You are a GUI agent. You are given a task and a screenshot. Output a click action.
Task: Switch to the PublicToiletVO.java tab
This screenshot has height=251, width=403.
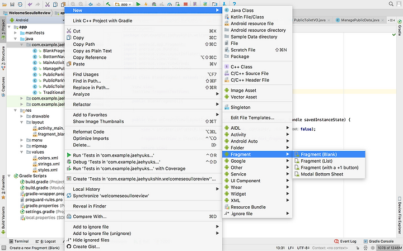click(310, 20)
